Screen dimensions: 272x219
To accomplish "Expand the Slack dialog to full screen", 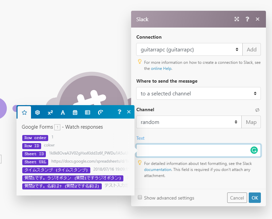I will pos(237,19).
